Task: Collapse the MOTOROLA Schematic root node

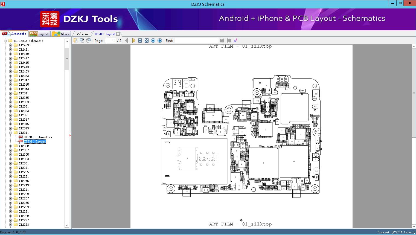Action: 5,41
